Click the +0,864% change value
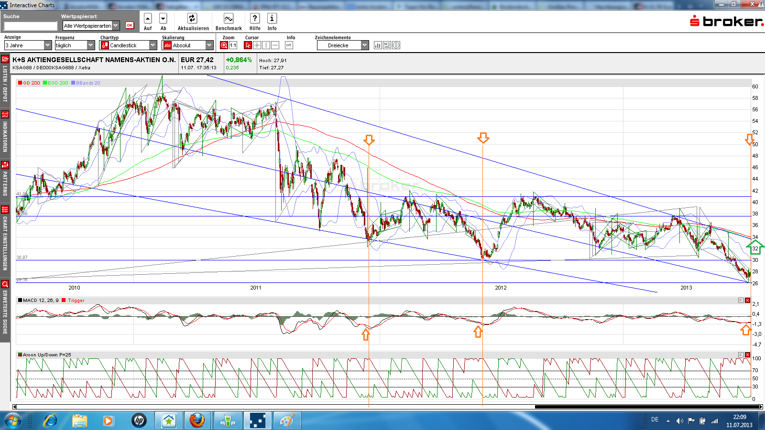Image resolution: width=765 pixels, height=430 pixels. (x=239, y=60)
